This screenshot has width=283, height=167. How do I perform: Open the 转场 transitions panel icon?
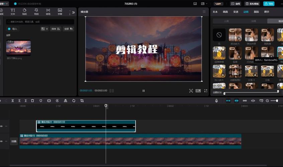[48, 12]
